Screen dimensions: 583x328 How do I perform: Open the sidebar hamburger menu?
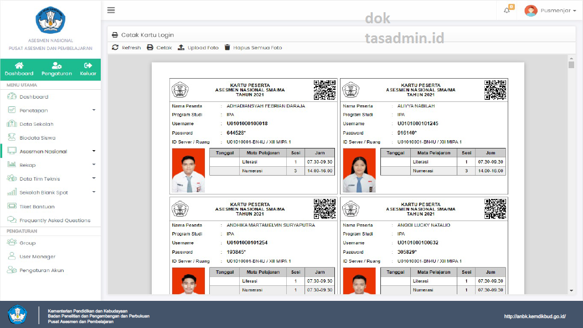point(110,9)
